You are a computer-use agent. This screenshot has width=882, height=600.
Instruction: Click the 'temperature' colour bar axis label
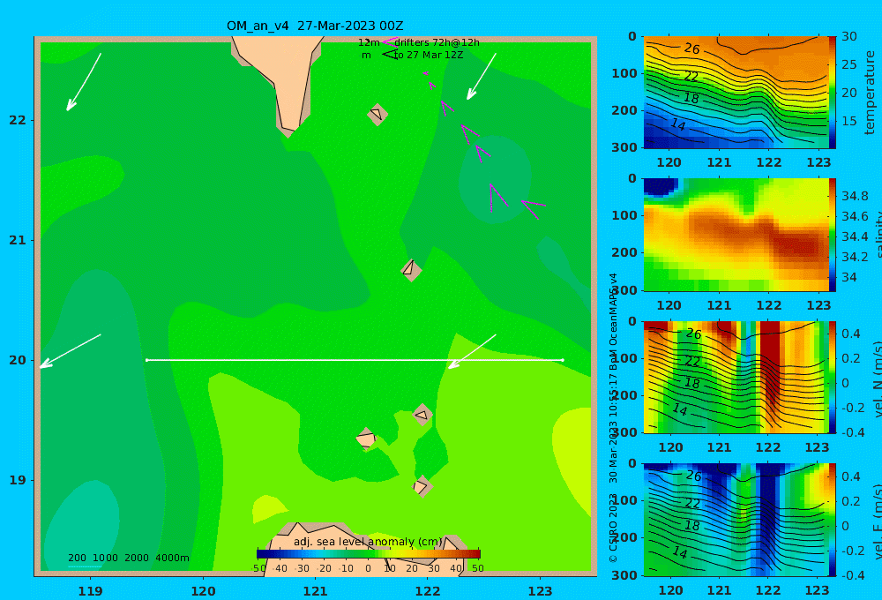click(x=870, y=93)
